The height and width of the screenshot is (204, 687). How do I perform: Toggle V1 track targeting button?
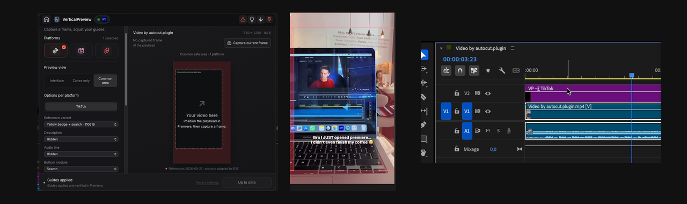[467, 111]
